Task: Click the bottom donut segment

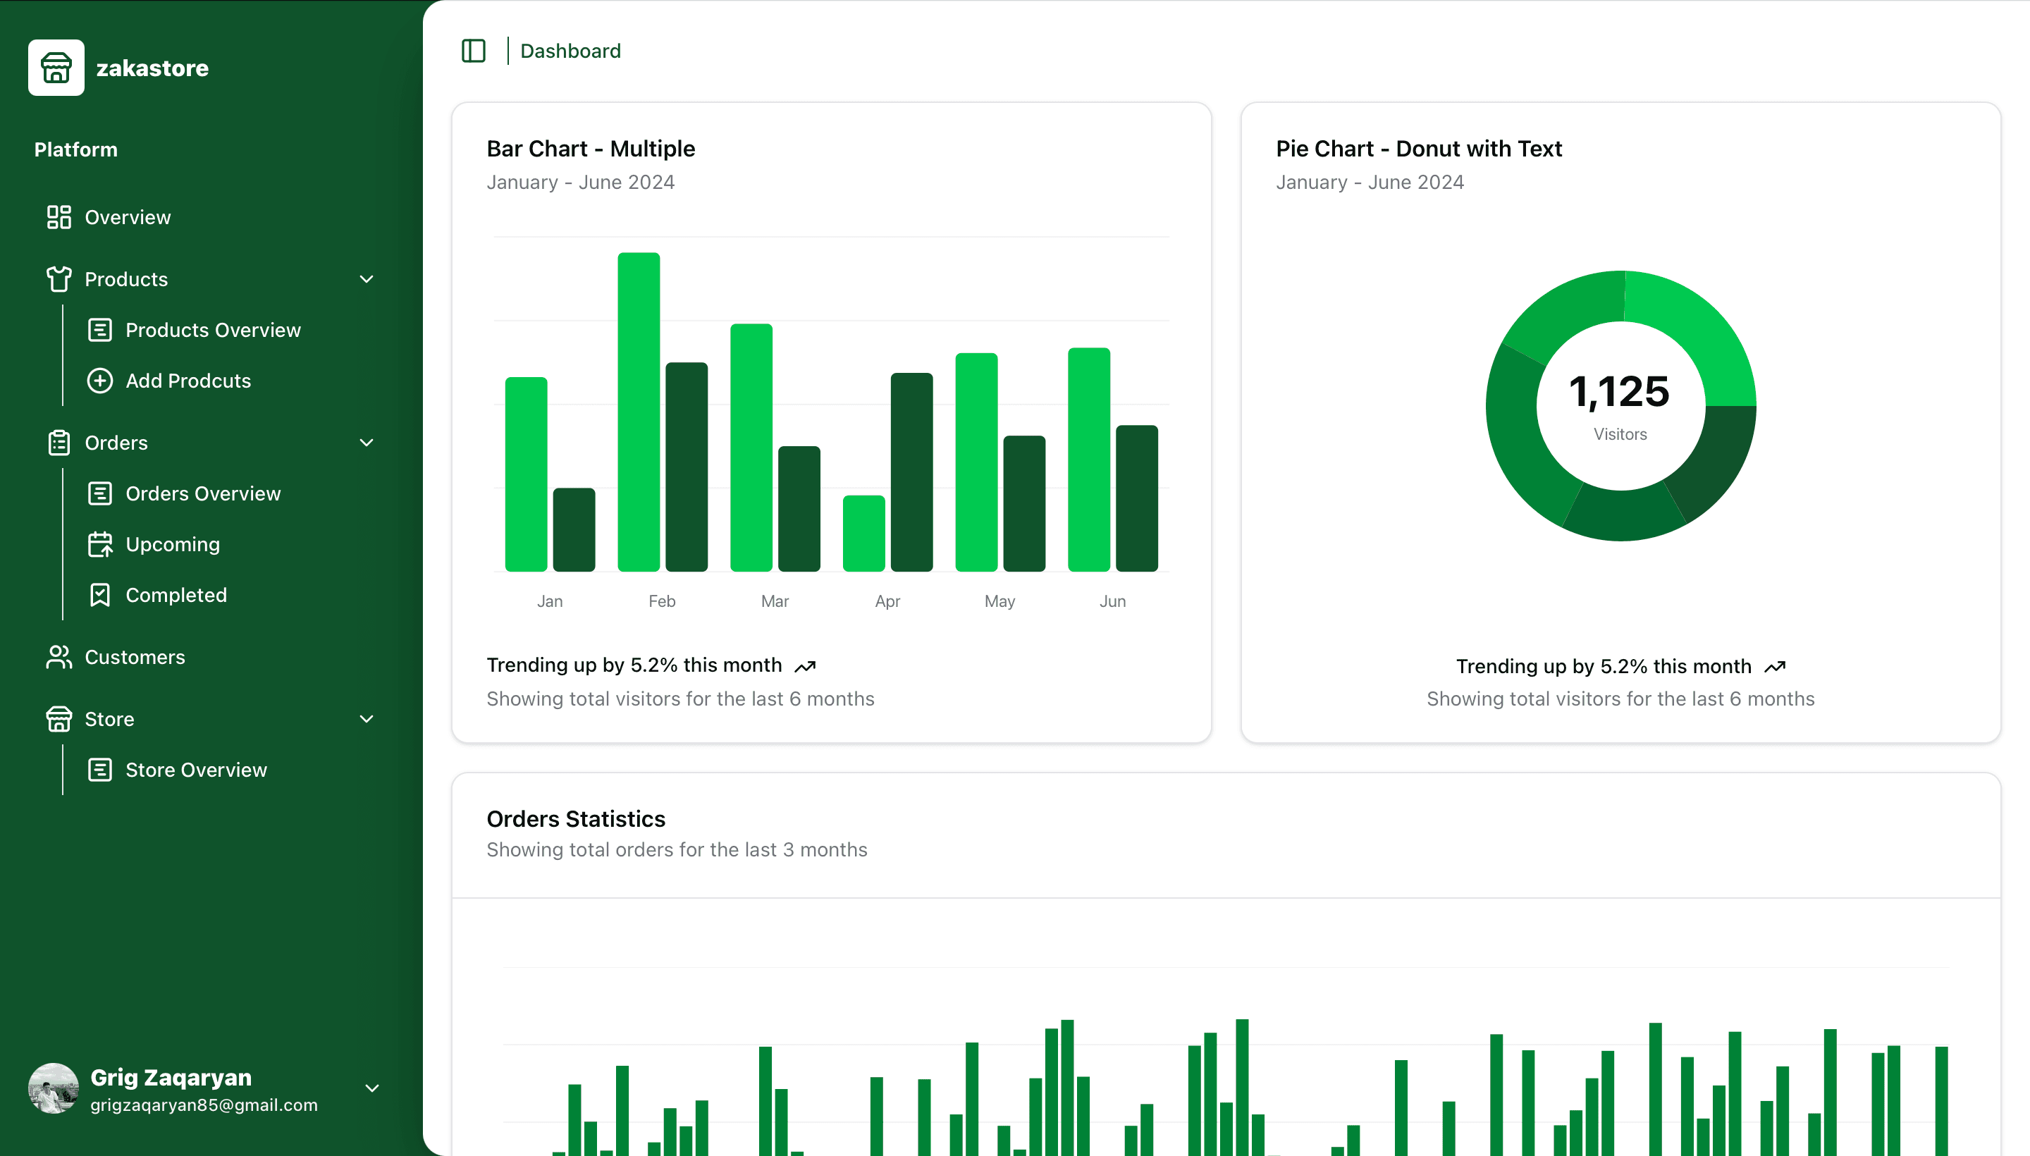Action: click(x=1622, y=515)
